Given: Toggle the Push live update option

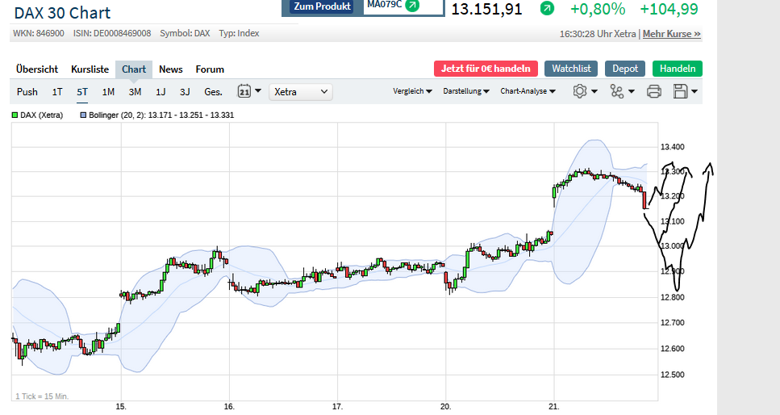Looking at the screenshot, I should click(27, 92).
